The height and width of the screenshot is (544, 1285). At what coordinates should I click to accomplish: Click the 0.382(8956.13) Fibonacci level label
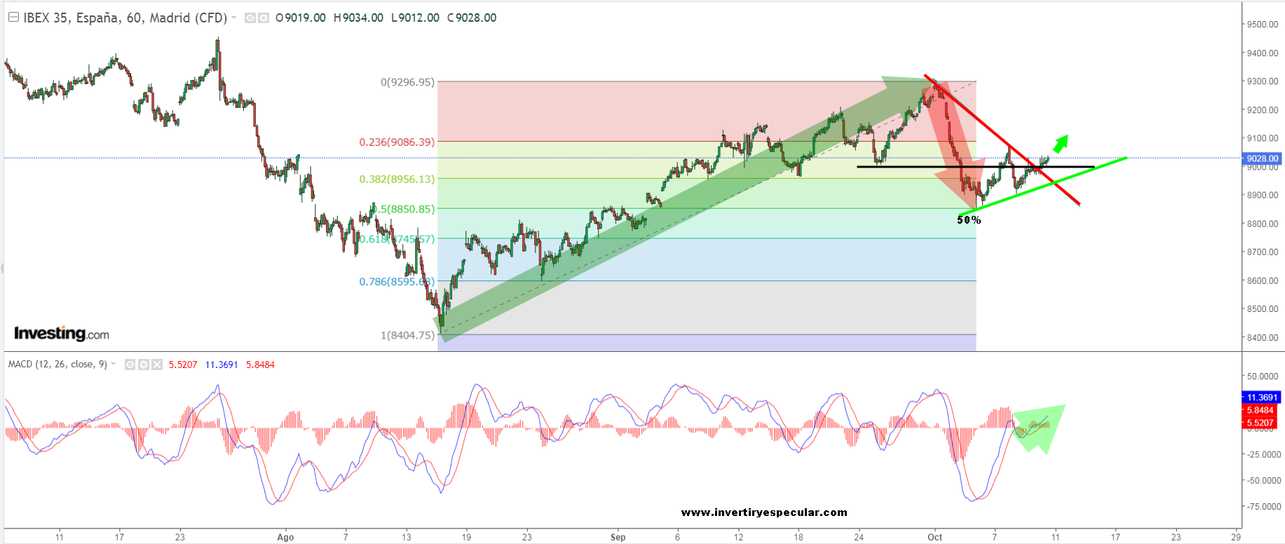pos(397,179)
